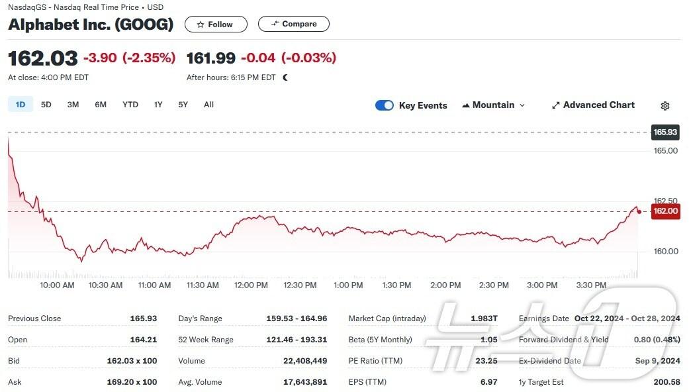
Task: Click the after-hours moon icon
Action: click(x=285, y=77)
